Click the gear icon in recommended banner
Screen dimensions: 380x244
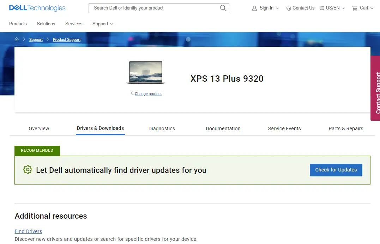pos(28,170)
